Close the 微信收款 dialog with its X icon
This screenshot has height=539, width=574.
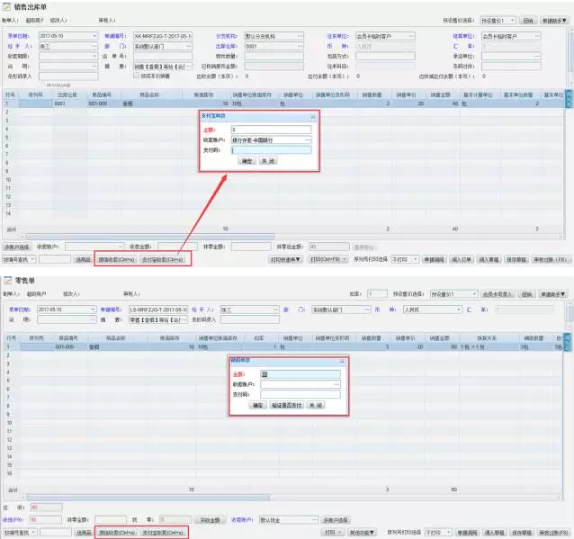click(x=341, y=361)
